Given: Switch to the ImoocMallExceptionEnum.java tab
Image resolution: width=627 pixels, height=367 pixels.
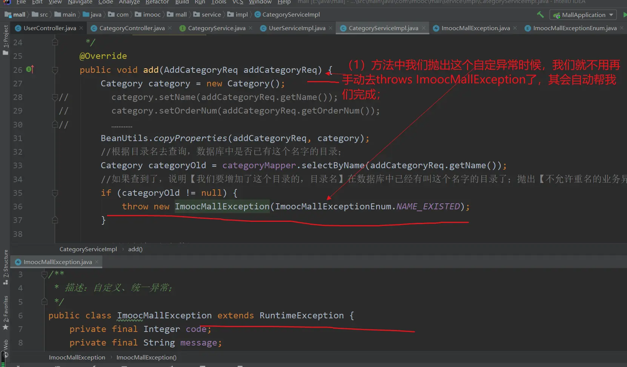Looking at the screenshot, I should pos(575,28).
